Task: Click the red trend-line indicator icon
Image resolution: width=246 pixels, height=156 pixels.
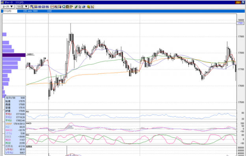Action: tap(56, 7)
